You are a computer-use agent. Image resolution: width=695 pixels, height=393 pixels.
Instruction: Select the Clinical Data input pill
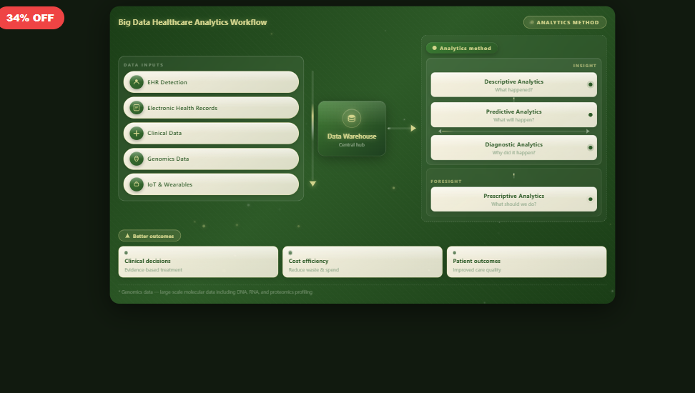tap(211, 134)
